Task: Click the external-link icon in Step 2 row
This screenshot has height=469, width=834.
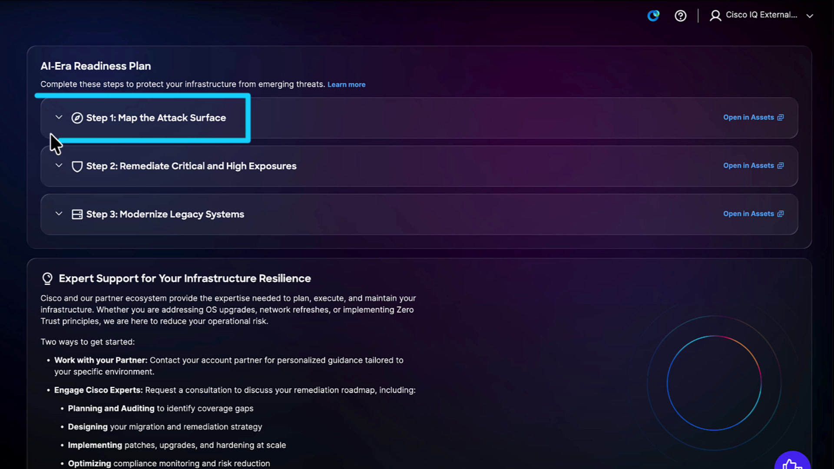Action: click(781, 165)
